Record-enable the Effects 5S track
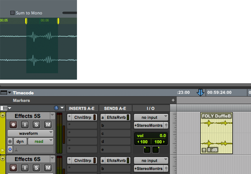Screen dimensions: 251x174 click(x=13, y=125)
